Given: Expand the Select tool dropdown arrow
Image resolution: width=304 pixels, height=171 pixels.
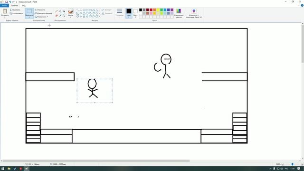Looking at the screenshot, I should tap(29, 17).
